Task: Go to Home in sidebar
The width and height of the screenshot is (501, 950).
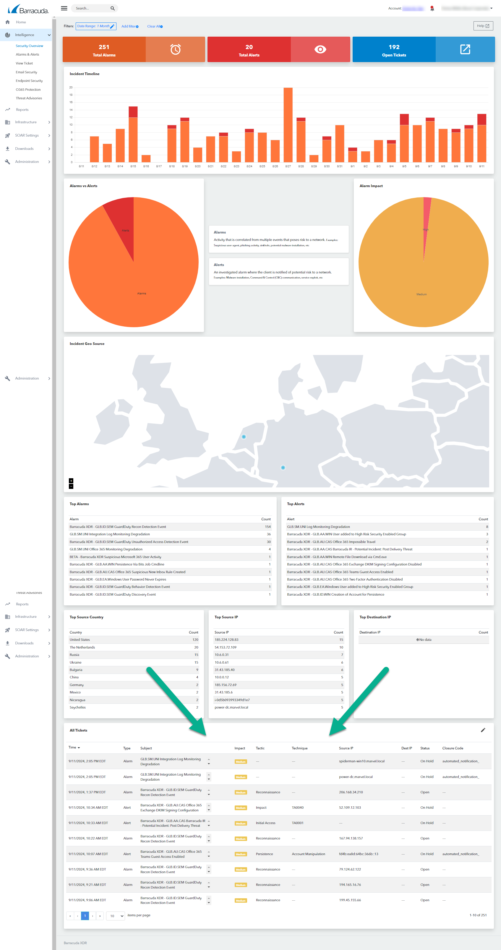Action: pos(21,22)
